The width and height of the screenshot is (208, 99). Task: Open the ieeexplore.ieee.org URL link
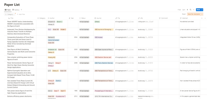pos(146,97)
